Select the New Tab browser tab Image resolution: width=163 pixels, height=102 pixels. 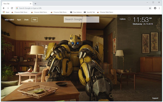[x=17, y=4]
